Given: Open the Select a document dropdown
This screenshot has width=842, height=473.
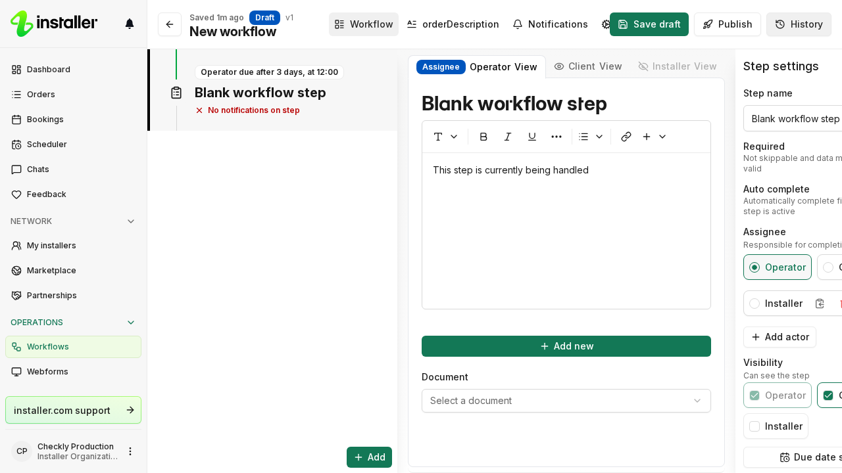Looking at the screenshot, I should click(x=566, y=401).
